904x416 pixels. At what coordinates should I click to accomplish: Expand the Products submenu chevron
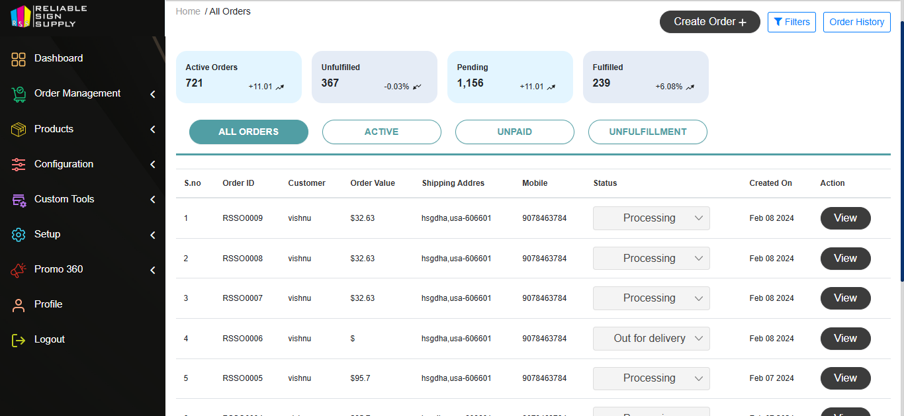coord(153,130)
